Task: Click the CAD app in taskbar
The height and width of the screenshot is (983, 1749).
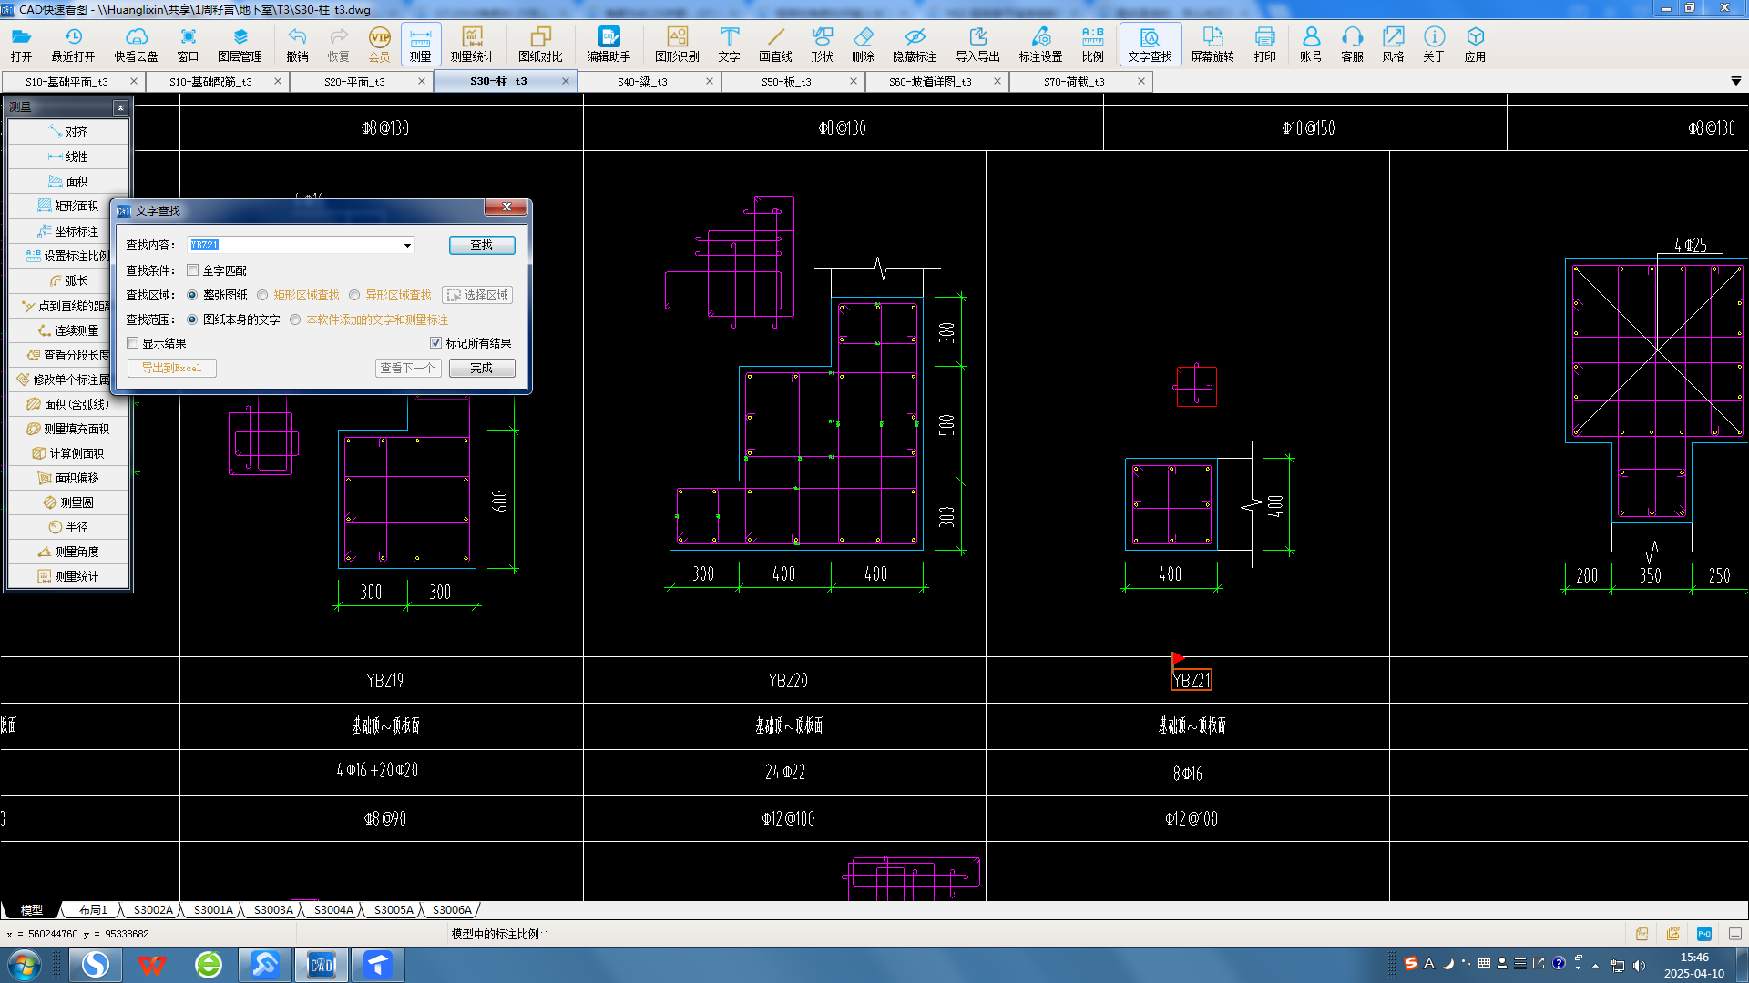Action: pos(322,965)
